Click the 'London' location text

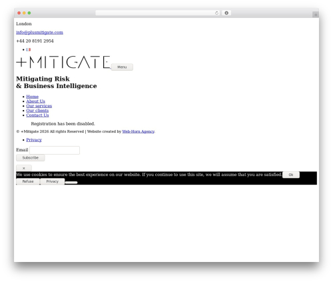[24, 24]
